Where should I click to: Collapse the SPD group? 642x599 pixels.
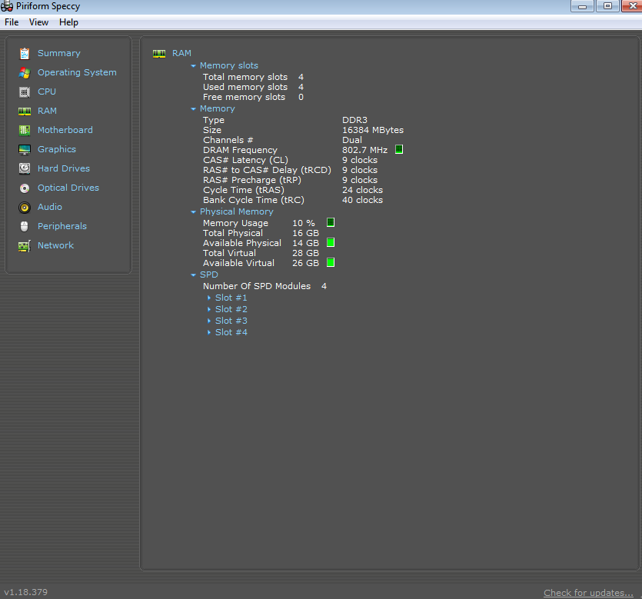pos(193,275)
